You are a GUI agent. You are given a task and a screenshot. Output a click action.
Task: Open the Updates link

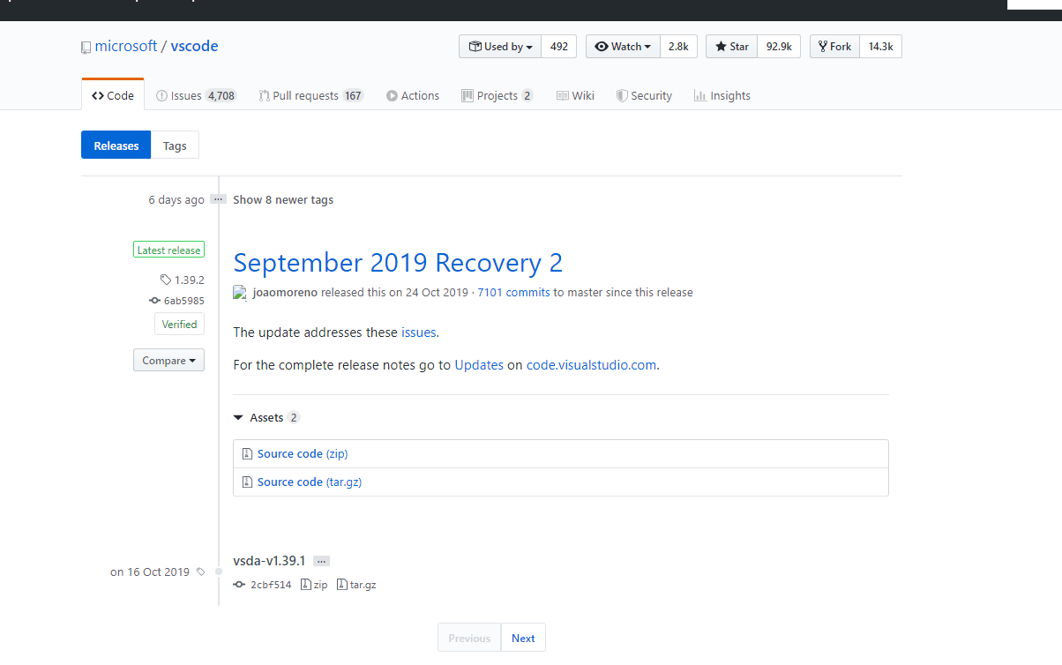(x=479, y=364)
